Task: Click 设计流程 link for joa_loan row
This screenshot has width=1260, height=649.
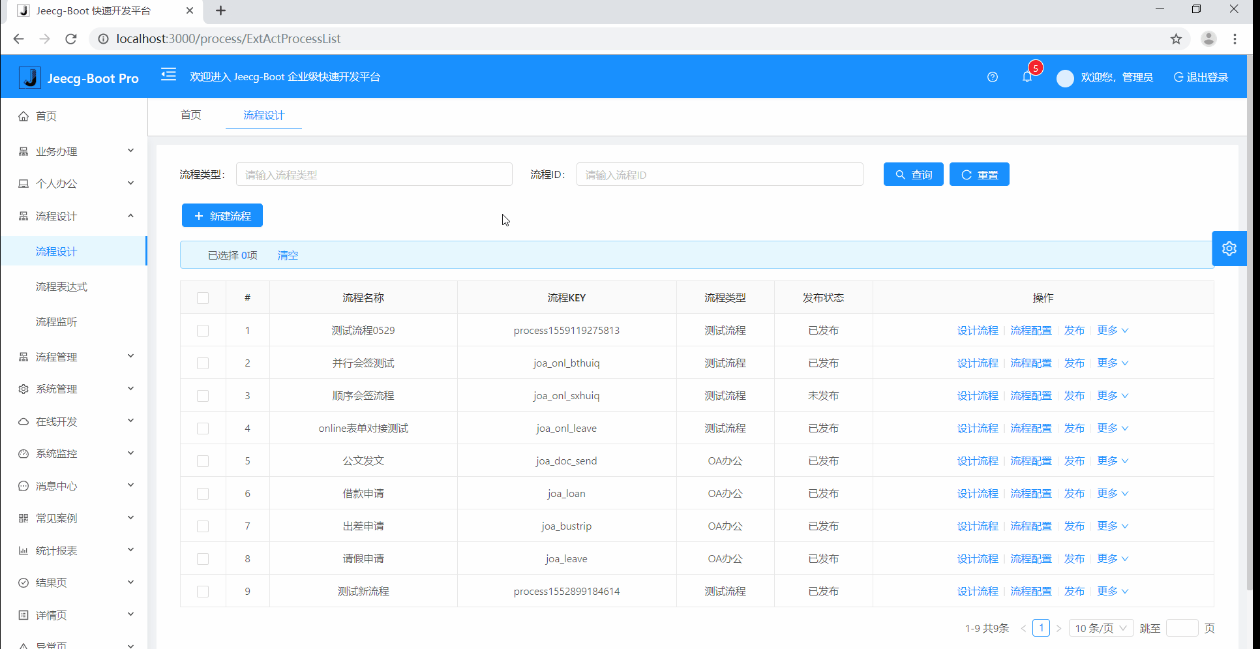Action: point(978,493)
